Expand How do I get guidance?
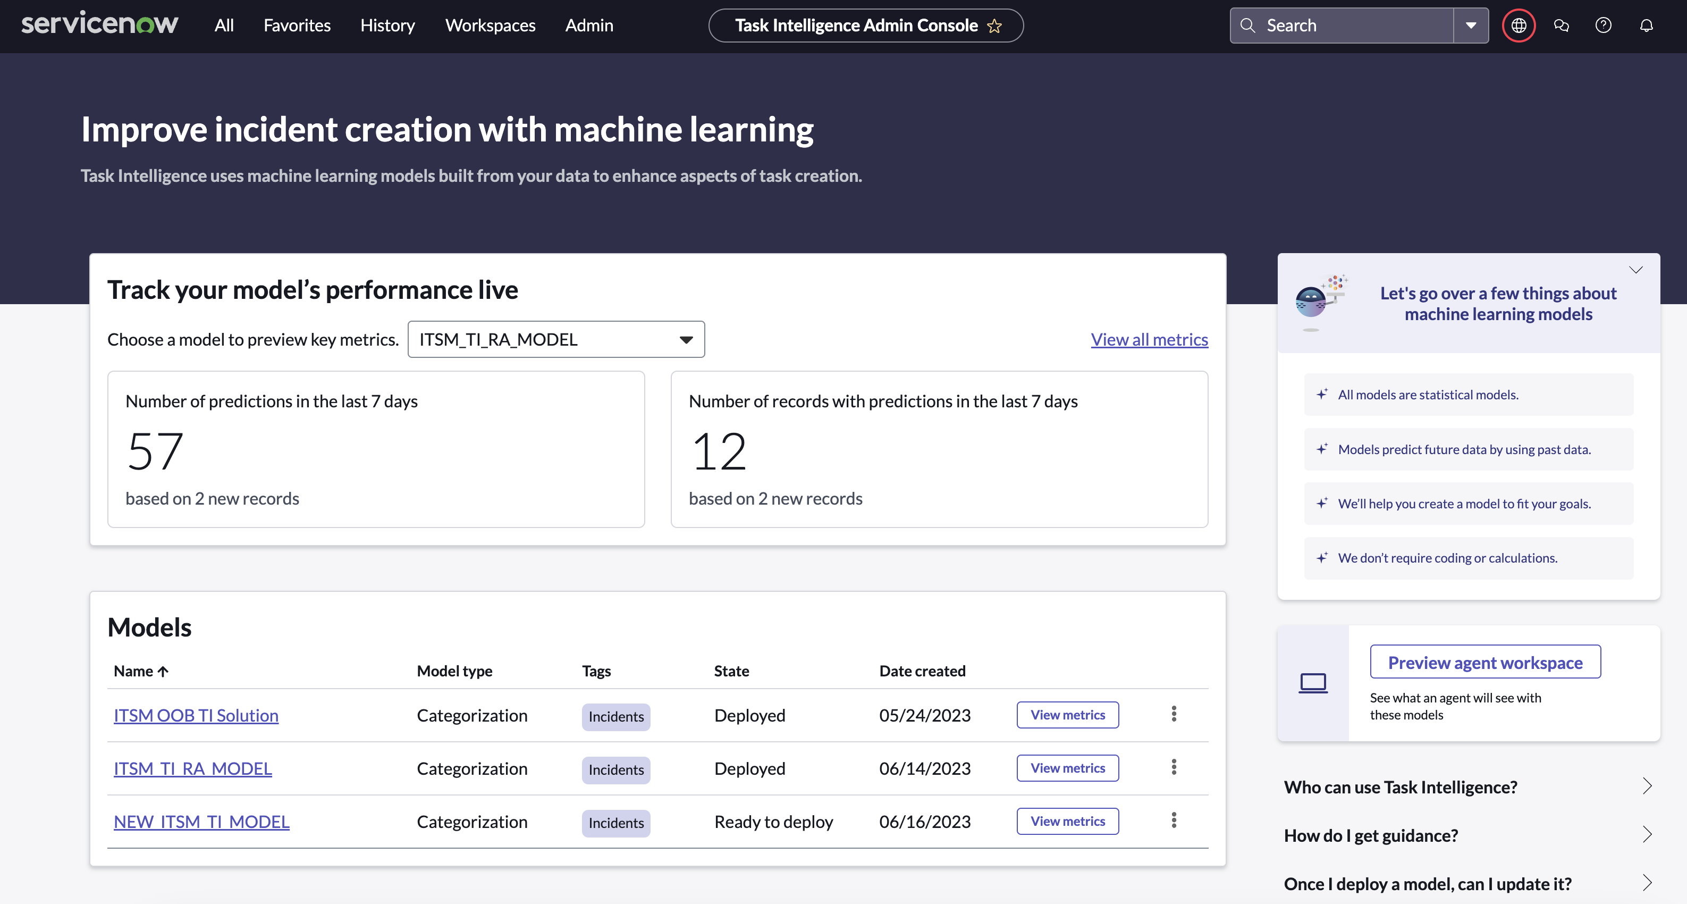 point(1468,835)
